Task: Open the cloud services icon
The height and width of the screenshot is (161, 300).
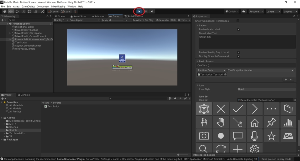Action: tap(244, 11)
